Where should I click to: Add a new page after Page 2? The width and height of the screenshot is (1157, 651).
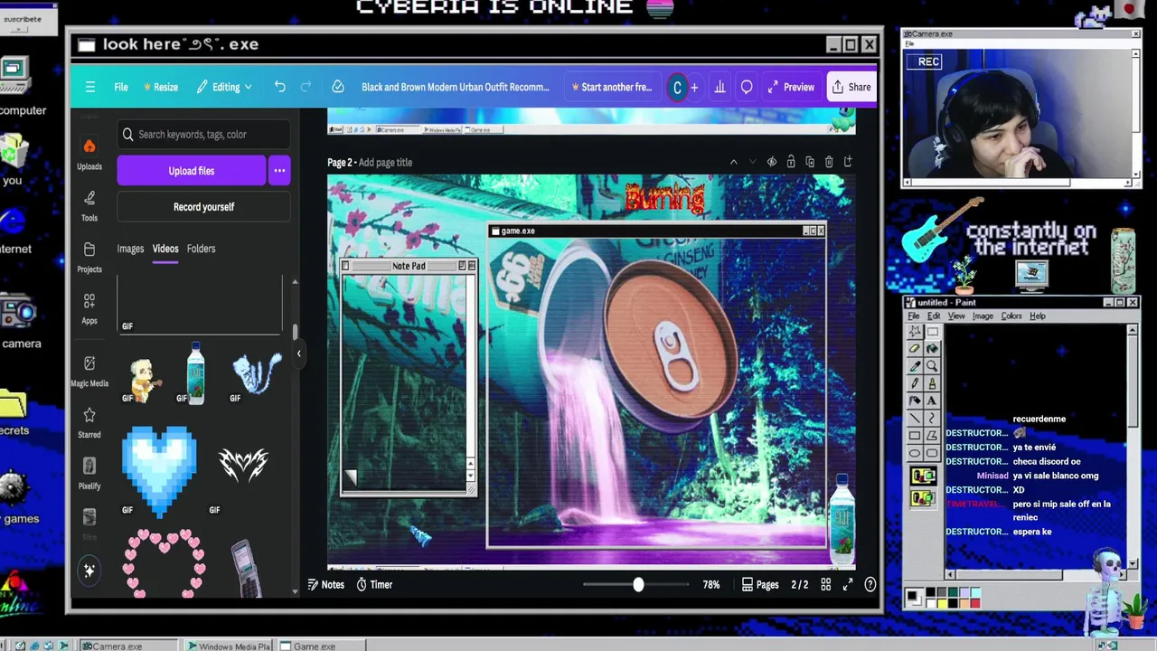848,162
